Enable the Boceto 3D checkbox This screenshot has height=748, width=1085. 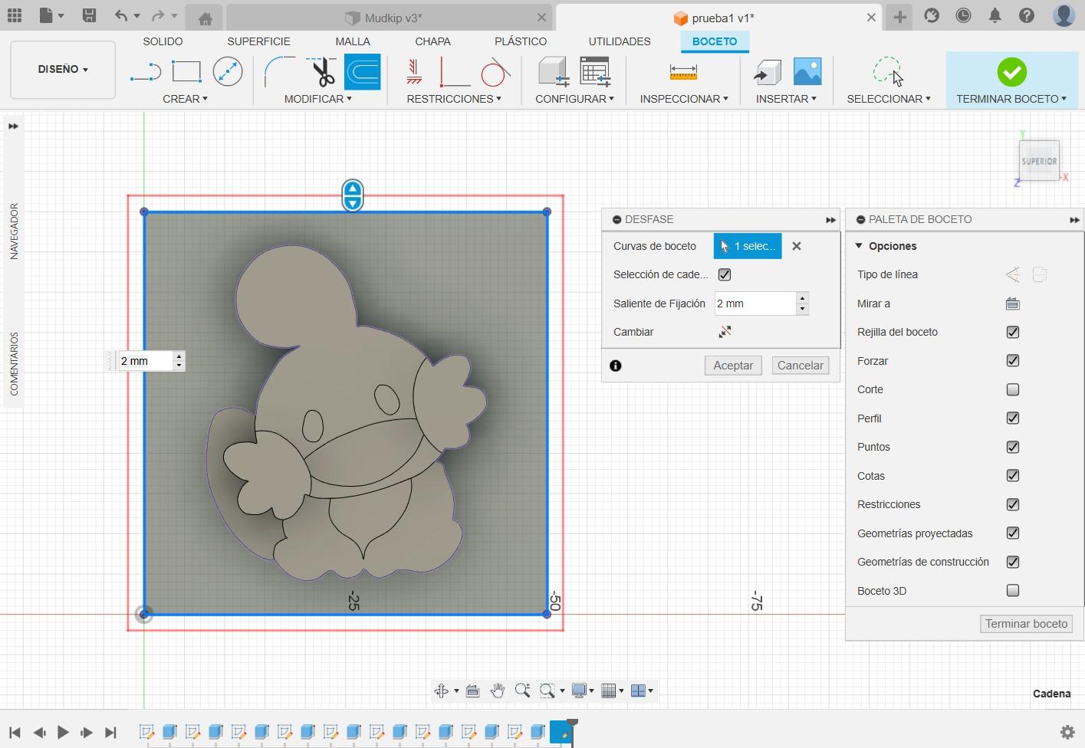point(1012,591)
